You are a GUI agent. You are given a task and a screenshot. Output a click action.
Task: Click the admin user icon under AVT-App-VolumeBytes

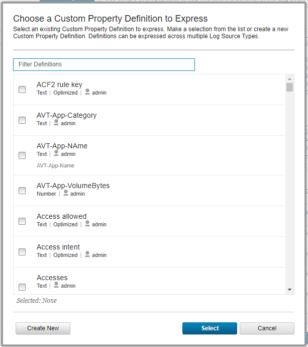pos(65,193)
